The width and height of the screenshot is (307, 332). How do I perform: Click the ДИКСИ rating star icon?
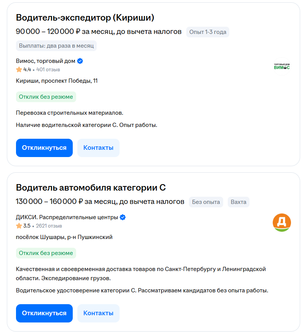coord(19,226)
